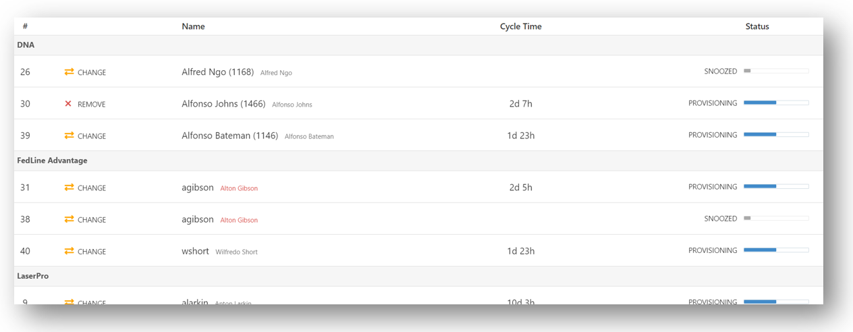Open Alfred Ngo (1168) entry
853x332 pixels.
coord(217,72)
